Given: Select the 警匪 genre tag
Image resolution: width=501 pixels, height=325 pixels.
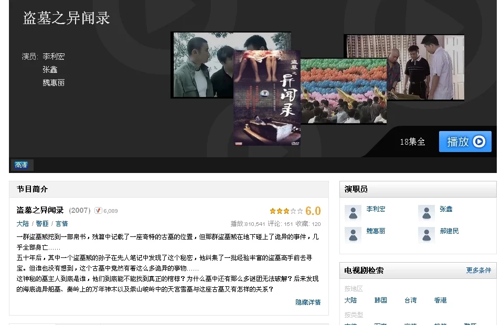Looking at the screenshot, I should [42, 224].
